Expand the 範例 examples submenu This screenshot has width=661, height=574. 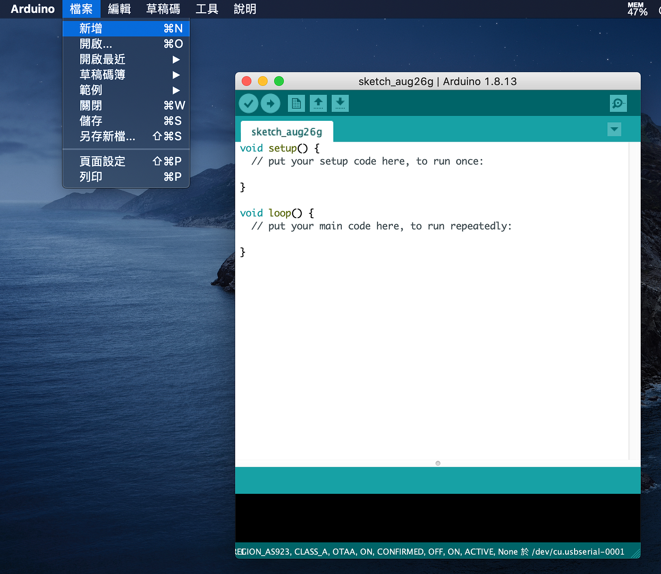click(91, 90)
